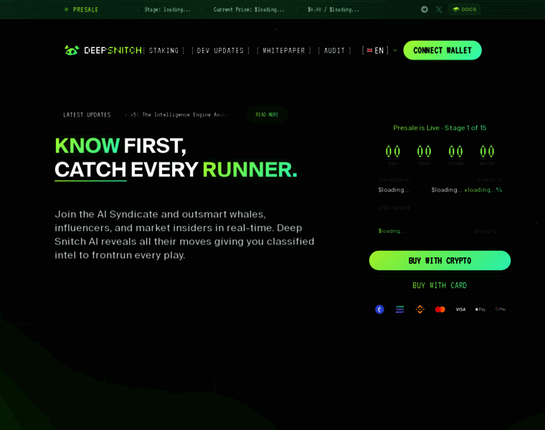Click the Google Pay icon
This screenshot has height=430, width=545.
tap(501, 309)
